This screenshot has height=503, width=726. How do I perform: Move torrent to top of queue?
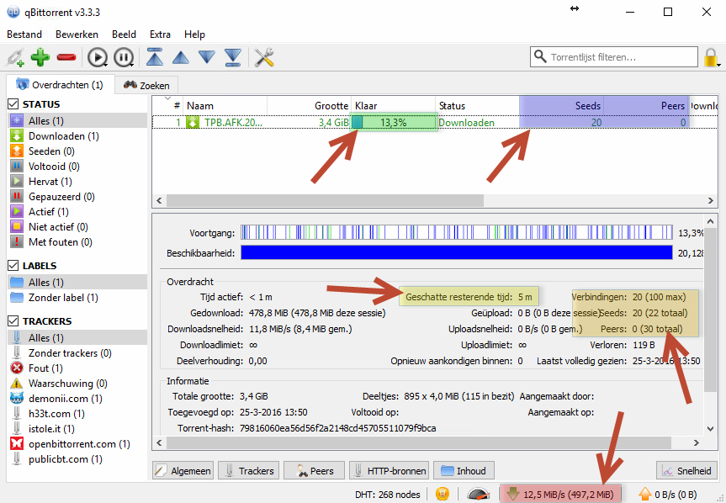[x=155, y=58]
